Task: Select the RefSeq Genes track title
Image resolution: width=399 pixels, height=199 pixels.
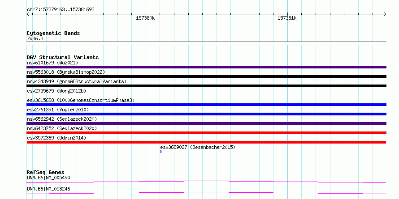Action: tap(45, 172)
